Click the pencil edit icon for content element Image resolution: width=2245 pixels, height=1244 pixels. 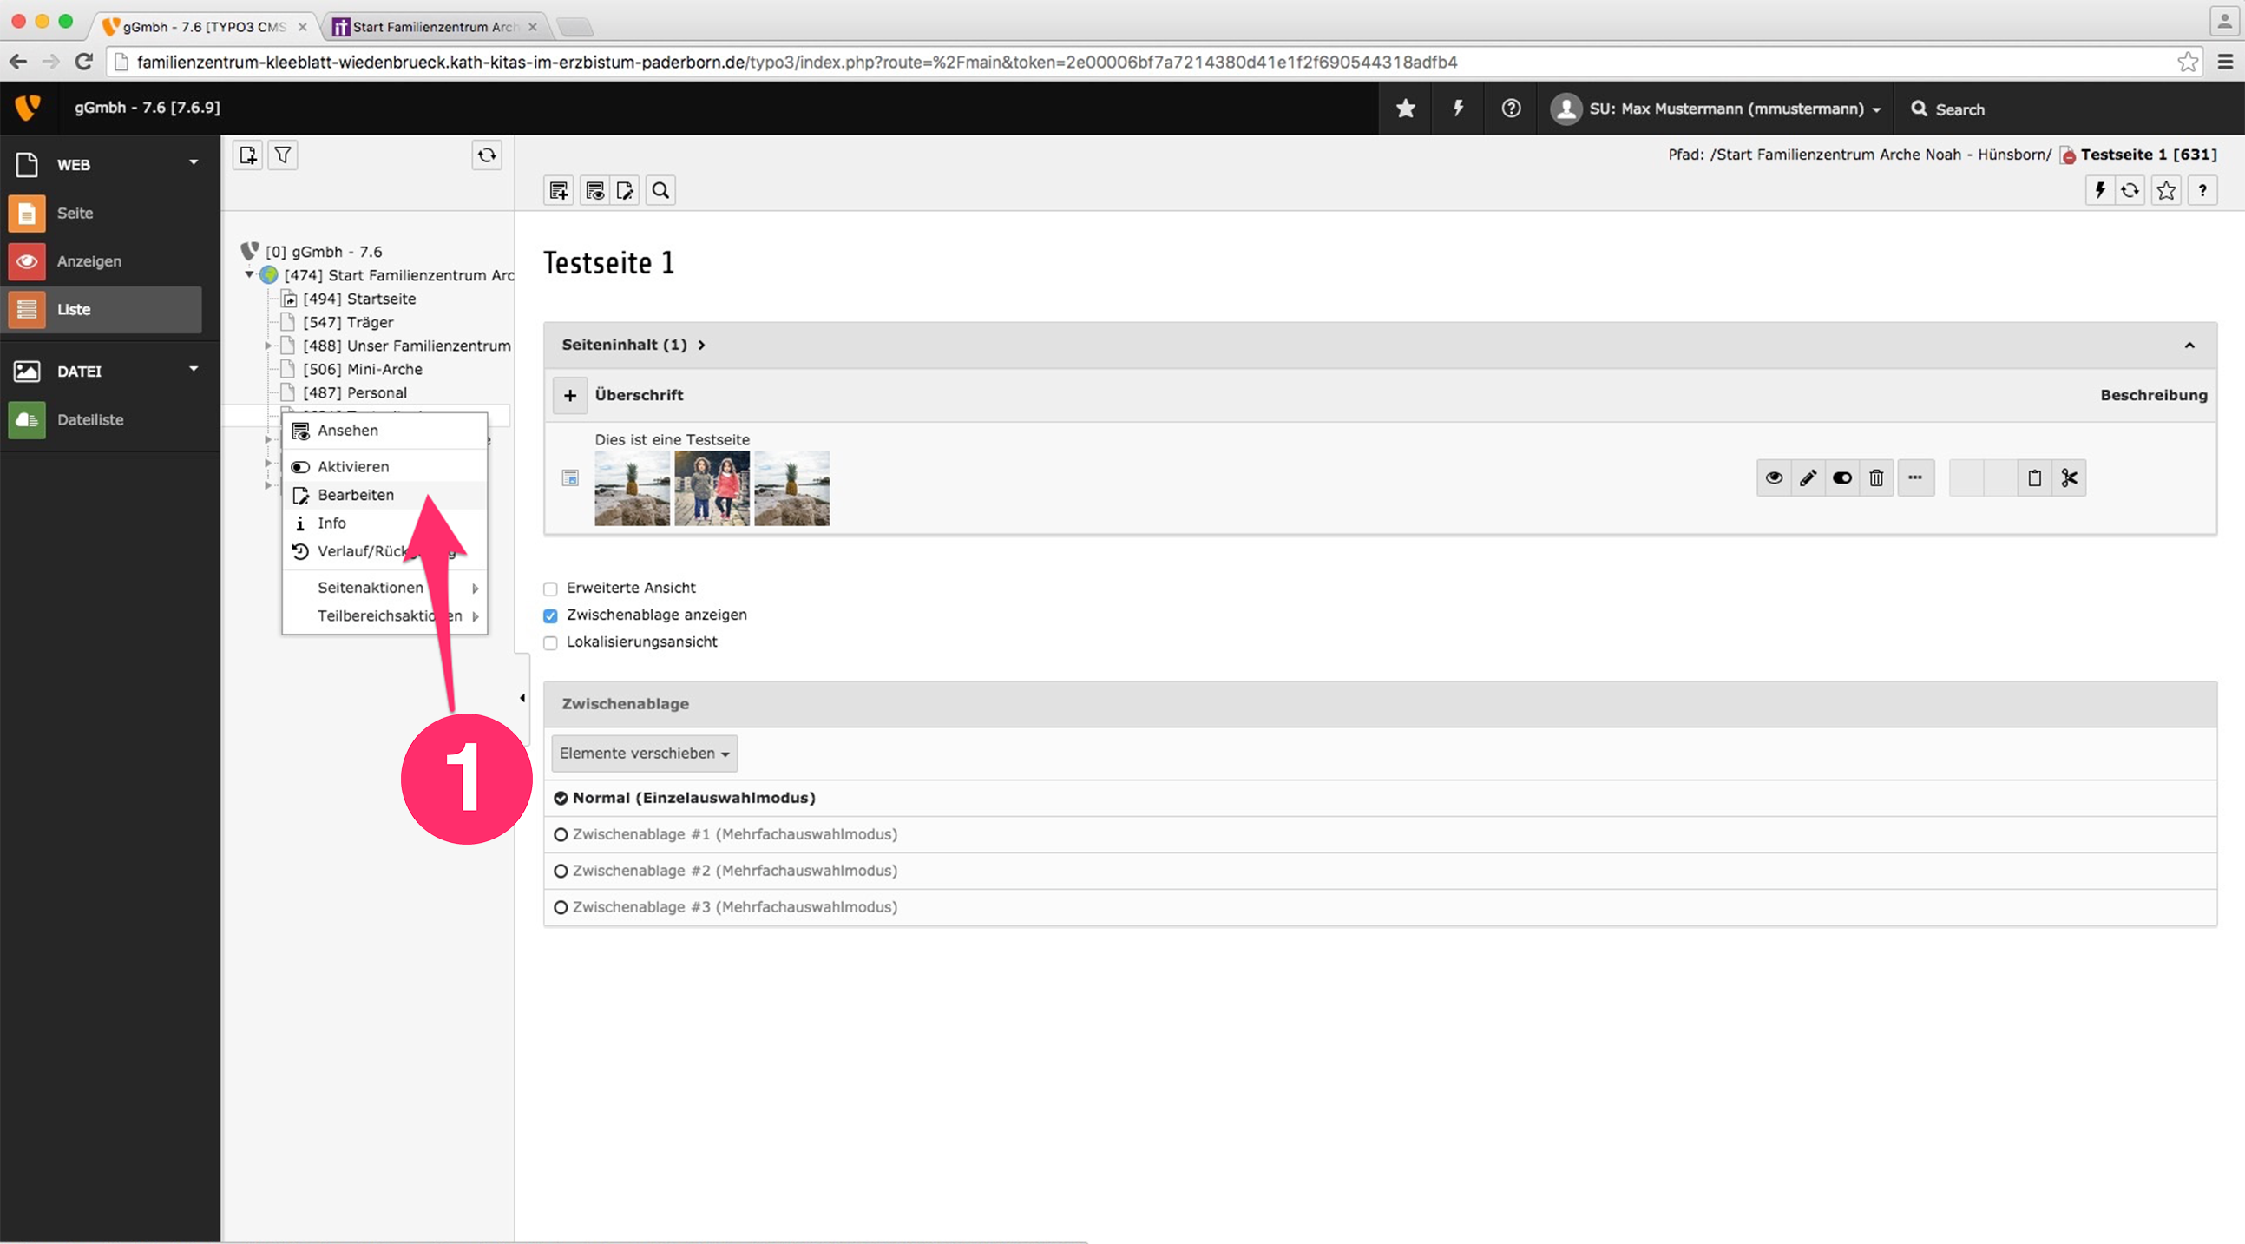pyautogui.click(x=1808, y=477)
